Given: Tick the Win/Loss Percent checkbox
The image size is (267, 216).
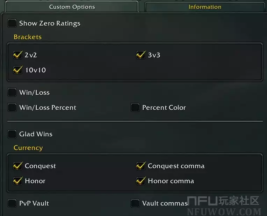Looking at the screenshot, I should [12, 108].
